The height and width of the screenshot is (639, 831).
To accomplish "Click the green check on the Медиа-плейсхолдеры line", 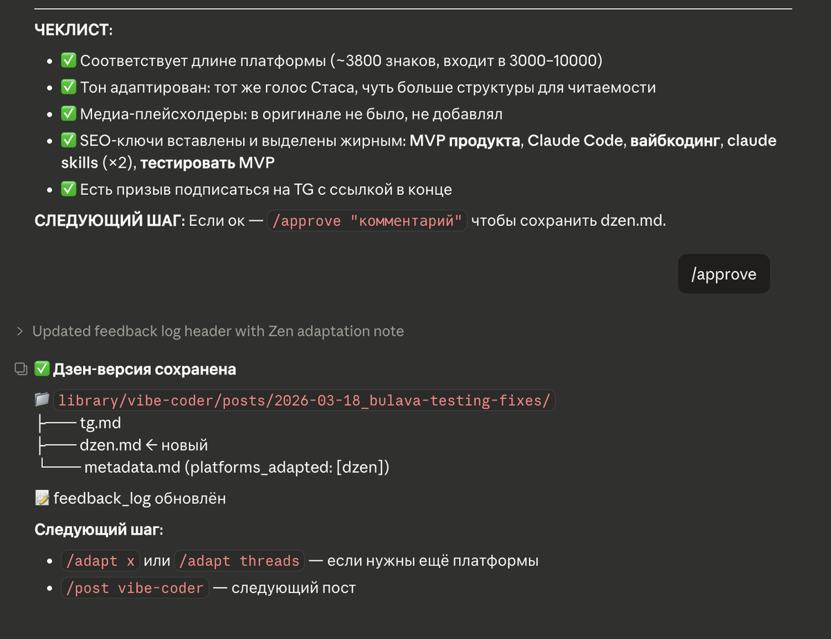I will [x=69, y=114].
